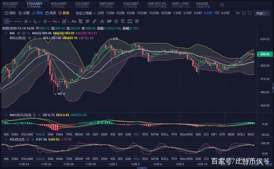Select the horizontal lines Fibonacci tool
The height and width of the screenshot is (169, 274).
(45, 21)
